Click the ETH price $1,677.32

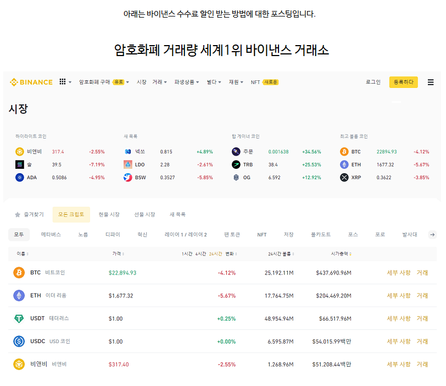point(121,295)
